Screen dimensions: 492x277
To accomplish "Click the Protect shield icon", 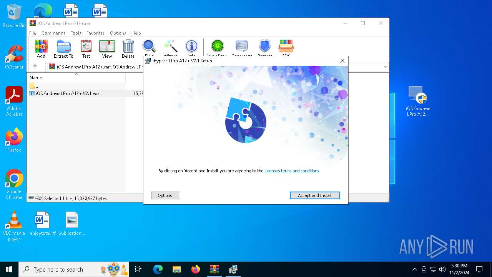I will (x=265, y=47).
